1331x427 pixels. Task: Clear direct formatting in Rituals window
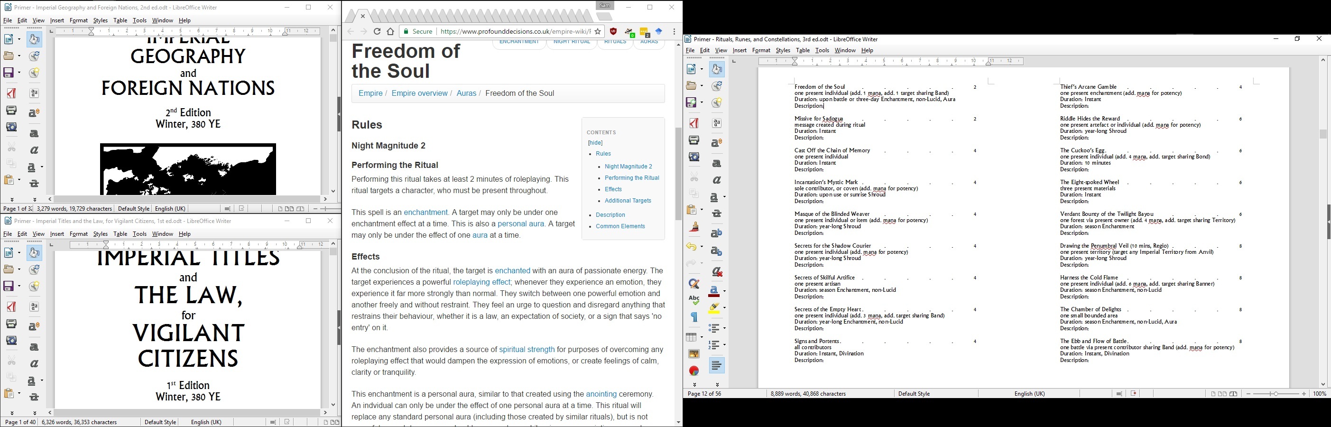(x=717, y=272)
